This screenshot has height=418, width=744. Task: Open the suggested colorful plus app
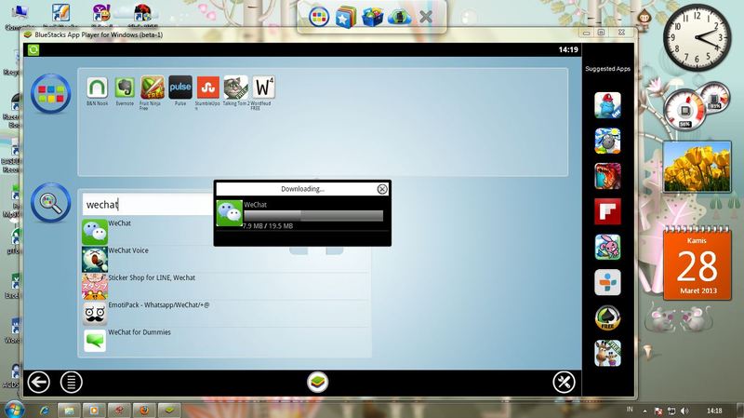tap(607, 282)
